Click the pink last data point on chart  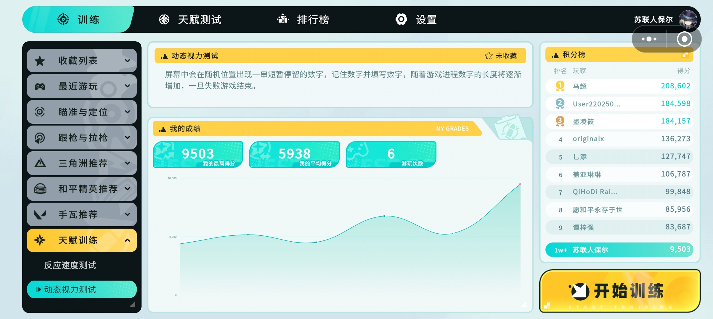[x=520, y=184]
